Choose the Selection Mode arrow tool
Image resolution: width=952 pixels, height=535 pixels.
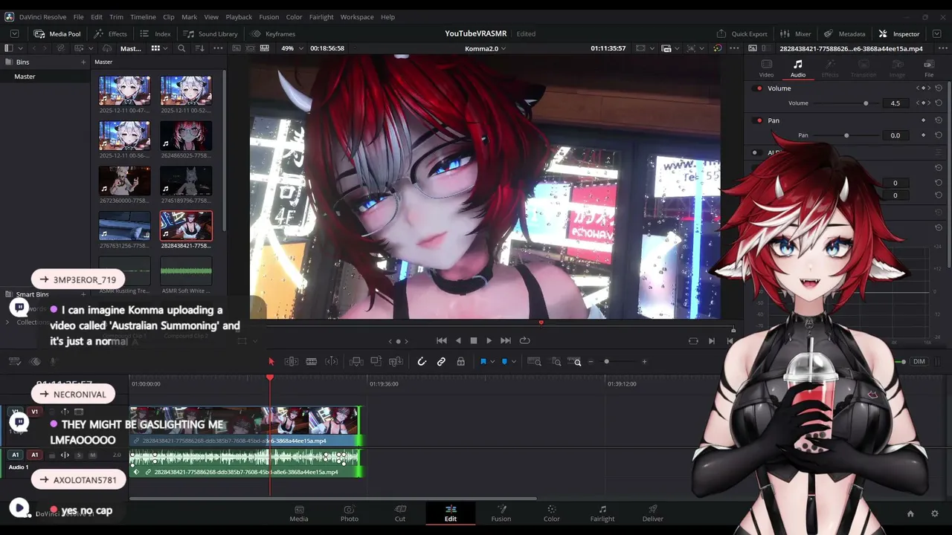pos(271,362)
